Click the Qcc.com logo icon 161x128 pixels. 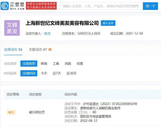pyautogui.click(x=5, y=6)
